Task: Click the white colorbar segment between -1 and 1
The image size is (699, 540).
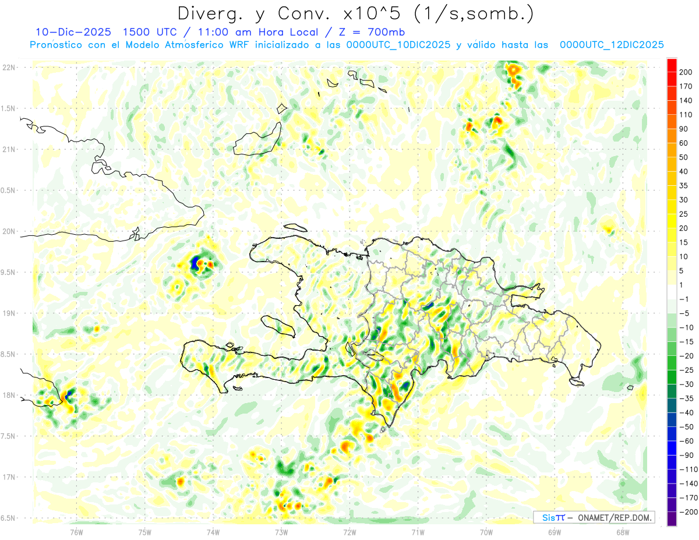Action: [x=672, y=292]
